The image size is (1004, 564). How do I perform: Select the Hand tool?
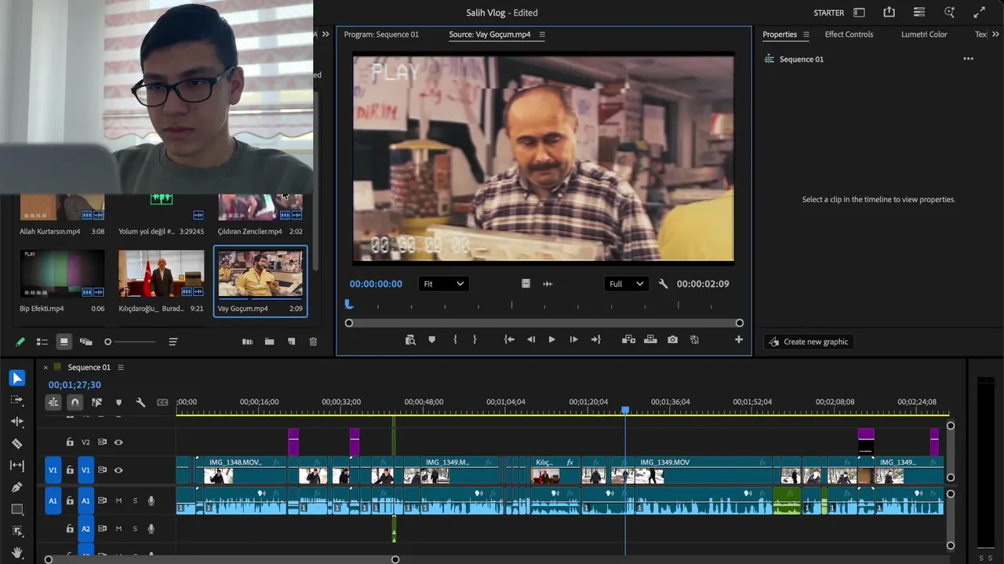pos(17,553)
